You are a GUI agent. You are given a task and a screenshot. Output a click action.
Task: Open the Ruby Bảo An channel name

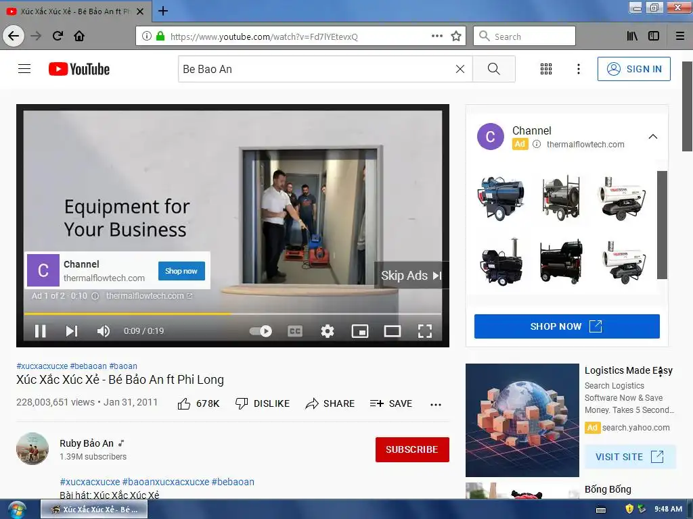[87, 443]
